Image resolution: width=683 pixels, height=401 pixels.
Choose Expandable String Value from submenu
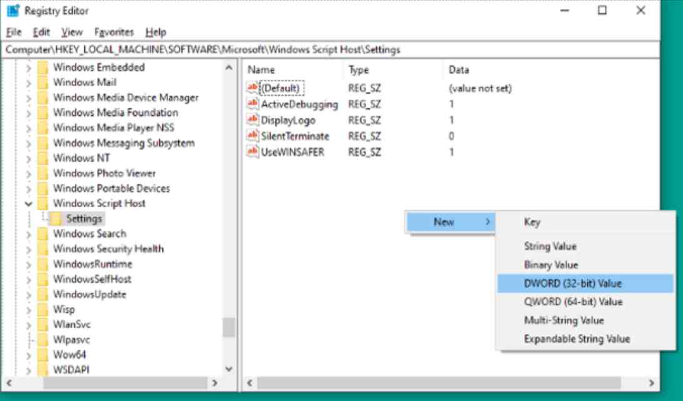[586, 339]
